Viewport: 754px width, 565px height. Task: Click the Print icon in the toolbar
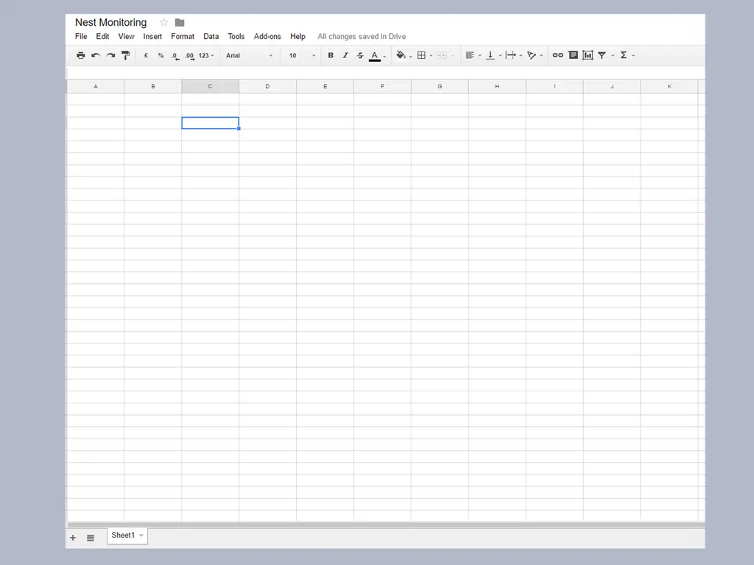(81, 55)
